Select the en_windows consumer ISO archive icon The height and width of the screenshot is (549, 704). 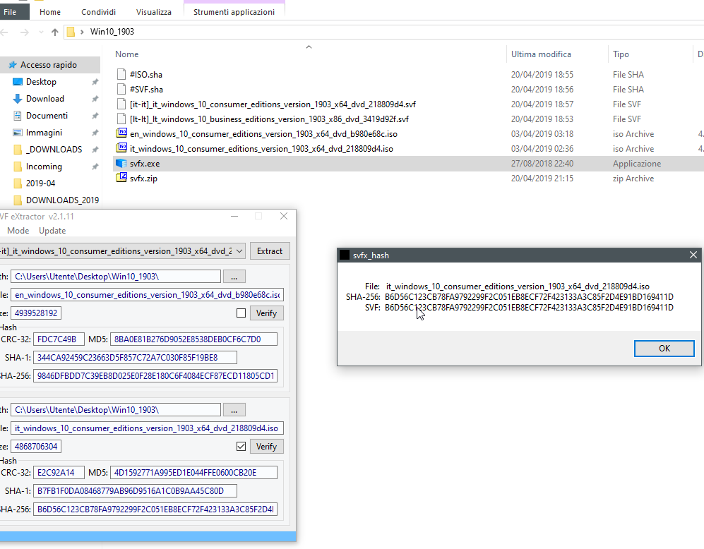(x=121, y=133)
